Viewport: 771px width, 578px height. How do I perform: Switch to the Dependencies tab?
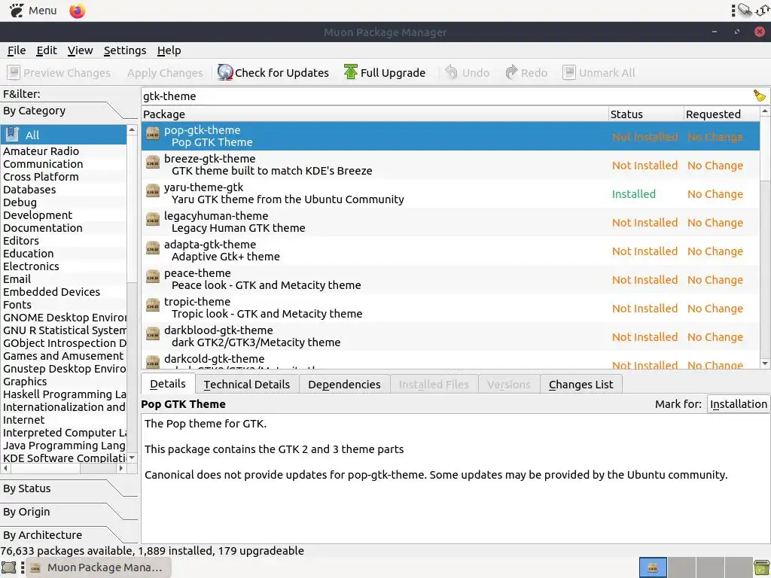pos(344,385)
